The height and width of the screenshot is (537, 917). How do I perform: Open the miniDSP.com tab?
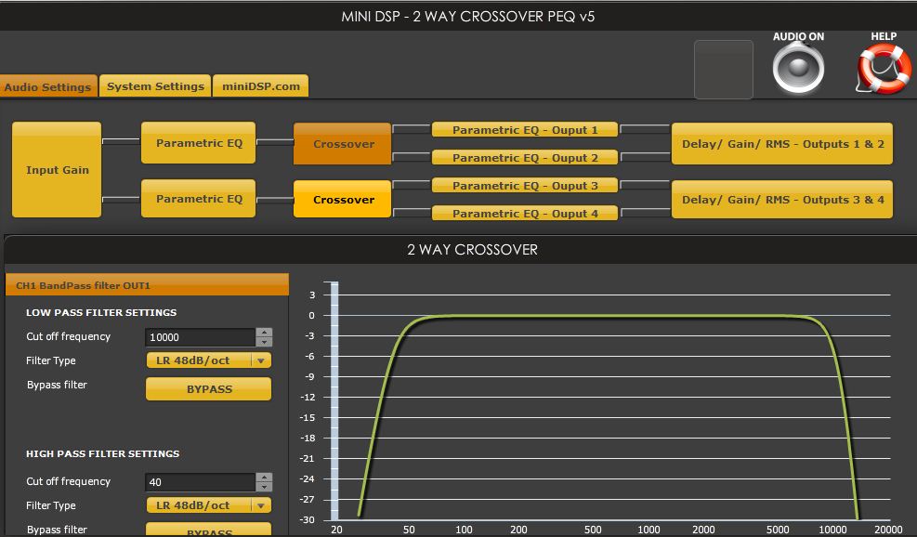pyautogui.click(x=261, y=86)
